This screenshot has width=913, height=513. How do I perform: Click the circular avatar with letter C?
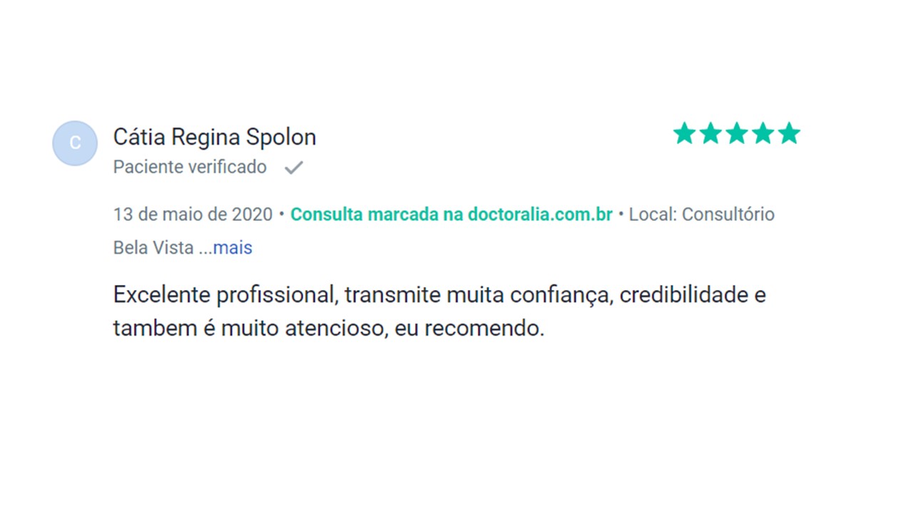point(74,142)
